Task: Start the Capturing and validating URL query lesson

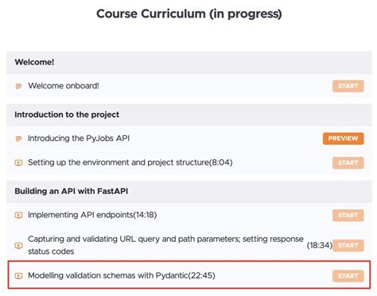Action: tap(348, 246)
